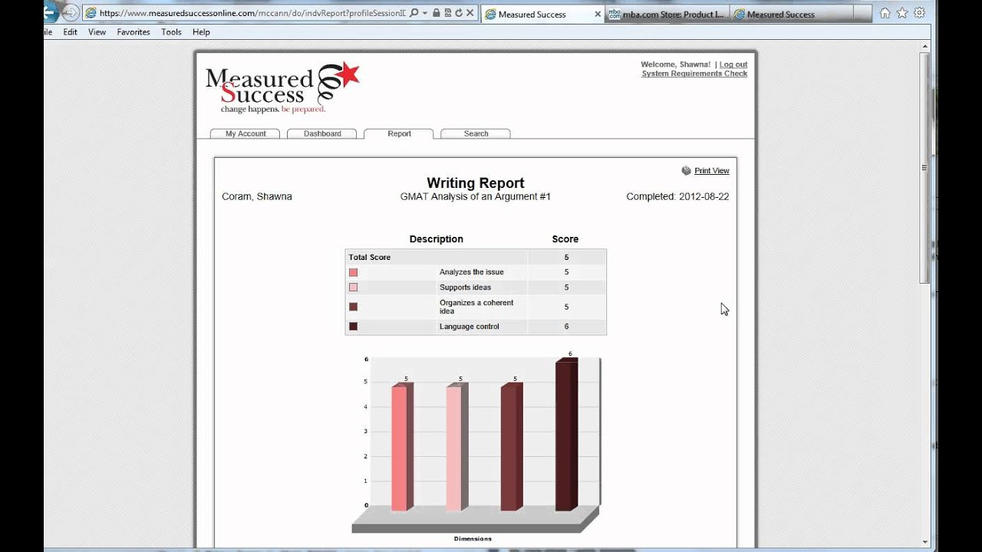Click the Language control label
This screenshot has height=552, width=982.
coord(470,327)
